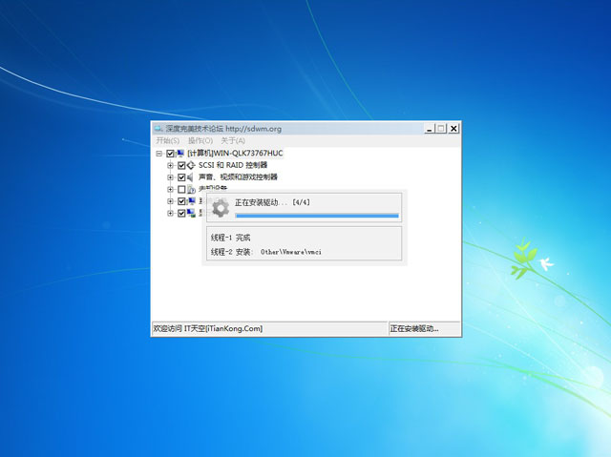Click the gear icon in install dialog
The image size is (611, 457).
coord(221,208)
